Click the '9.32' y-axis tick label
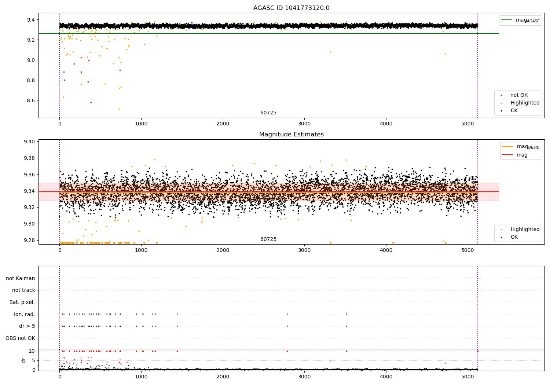550x385 pixels. click(29, 208)
